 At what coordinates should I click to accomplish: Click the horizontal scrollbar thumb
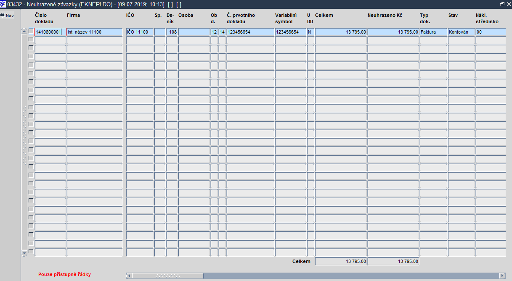click(x=168, y=276)
